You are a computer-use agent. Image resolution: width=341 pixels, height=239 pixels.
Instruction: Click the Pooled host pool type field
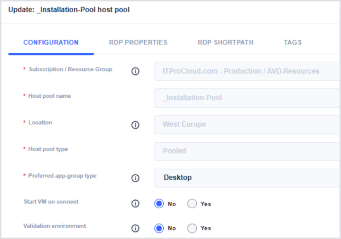(x=247, y=151)
